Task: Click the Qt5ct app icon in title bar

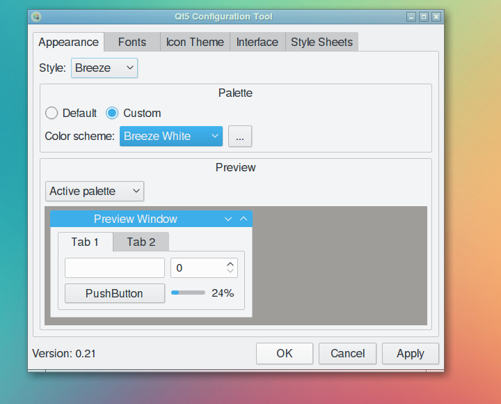Action: point(36,17)
